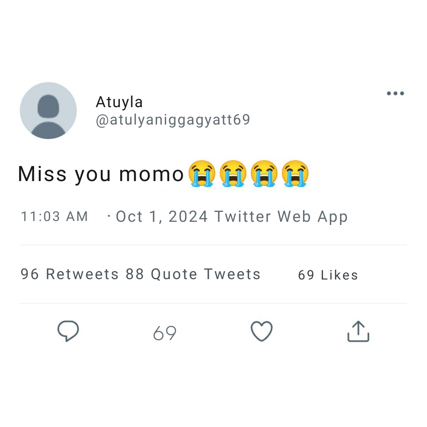Click the Twitter Web App source label
Image resolution: width=427 pixels, height=427 pixels.
point(281,217)
